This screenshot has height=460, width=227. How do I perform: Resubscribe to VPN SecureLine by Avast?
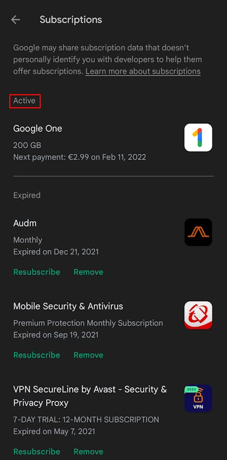point(36,451)
